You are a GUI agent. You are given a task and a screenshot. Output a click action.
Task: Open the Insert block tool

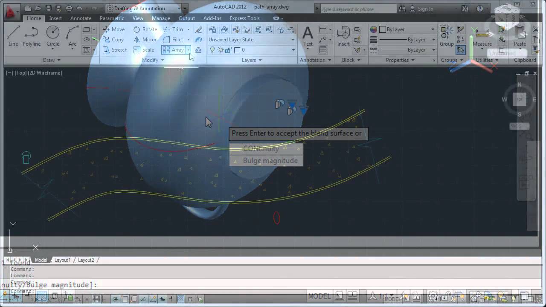[x=343, y=36]
